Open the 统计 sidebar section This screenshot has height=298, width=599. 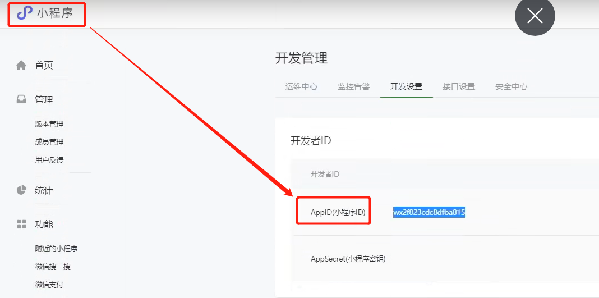coord(44,190)
